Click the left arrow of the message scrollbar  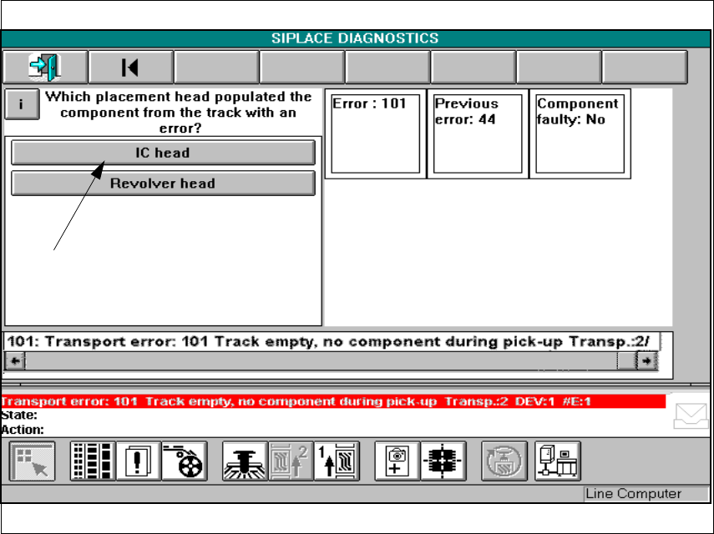pyautogui.click(x=15, y=361)
